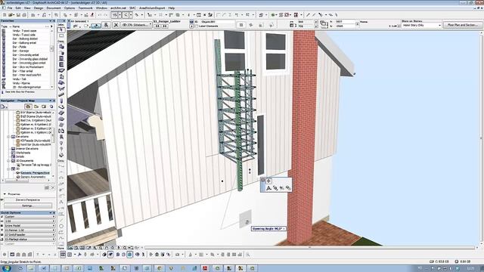Select the Wall tool in Toolbox
Viewport: 484px width, 272px height.
(61, 46)
